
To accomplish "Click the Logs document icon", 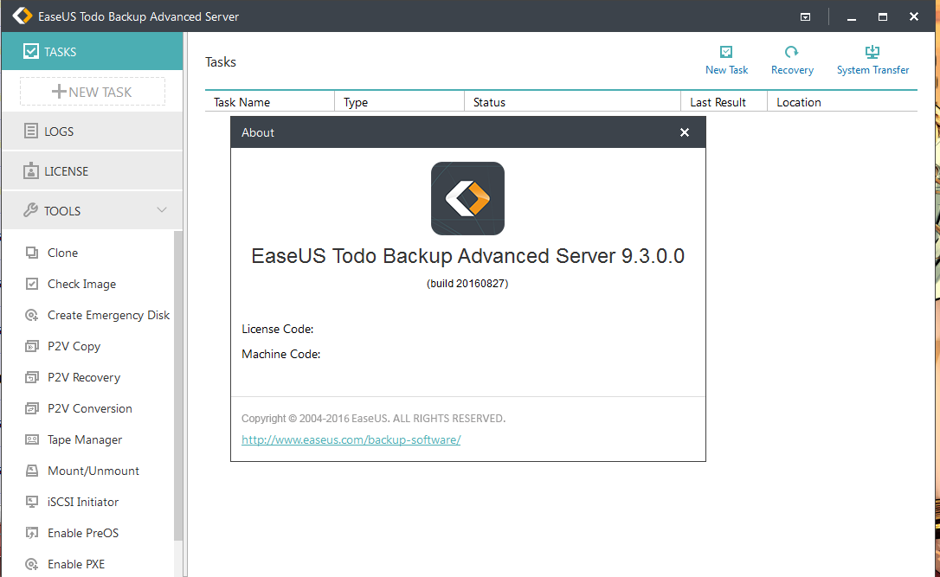I will [30, 131].
